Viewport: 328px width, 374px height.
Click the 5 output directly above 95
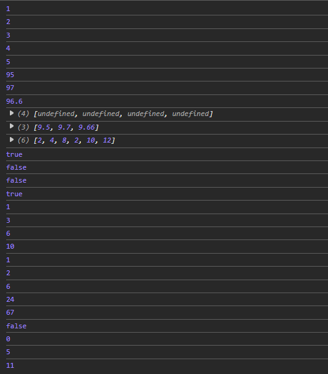coord(8,62)
